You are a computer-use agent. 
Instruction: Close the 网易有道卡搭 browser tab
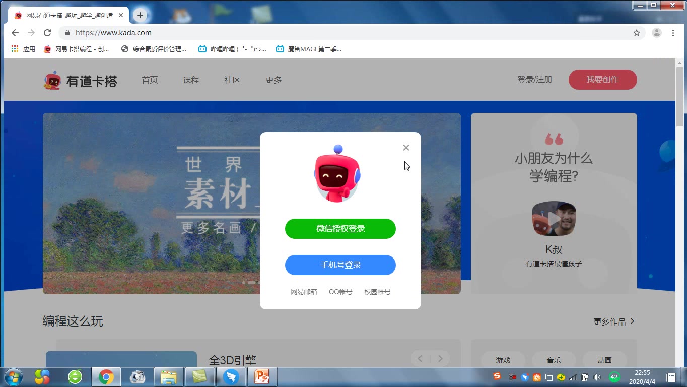point(121,15)
